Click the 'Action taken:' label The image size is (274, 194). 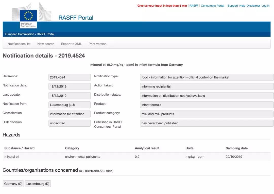click(104, 85)
